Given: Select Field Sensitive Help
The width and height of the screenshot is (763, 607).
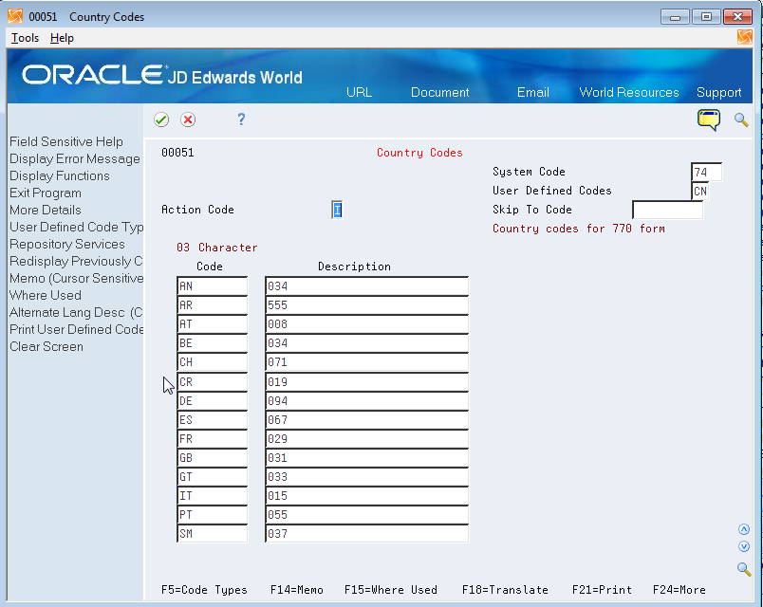Looking at the screenshot, I should point(66,141).
